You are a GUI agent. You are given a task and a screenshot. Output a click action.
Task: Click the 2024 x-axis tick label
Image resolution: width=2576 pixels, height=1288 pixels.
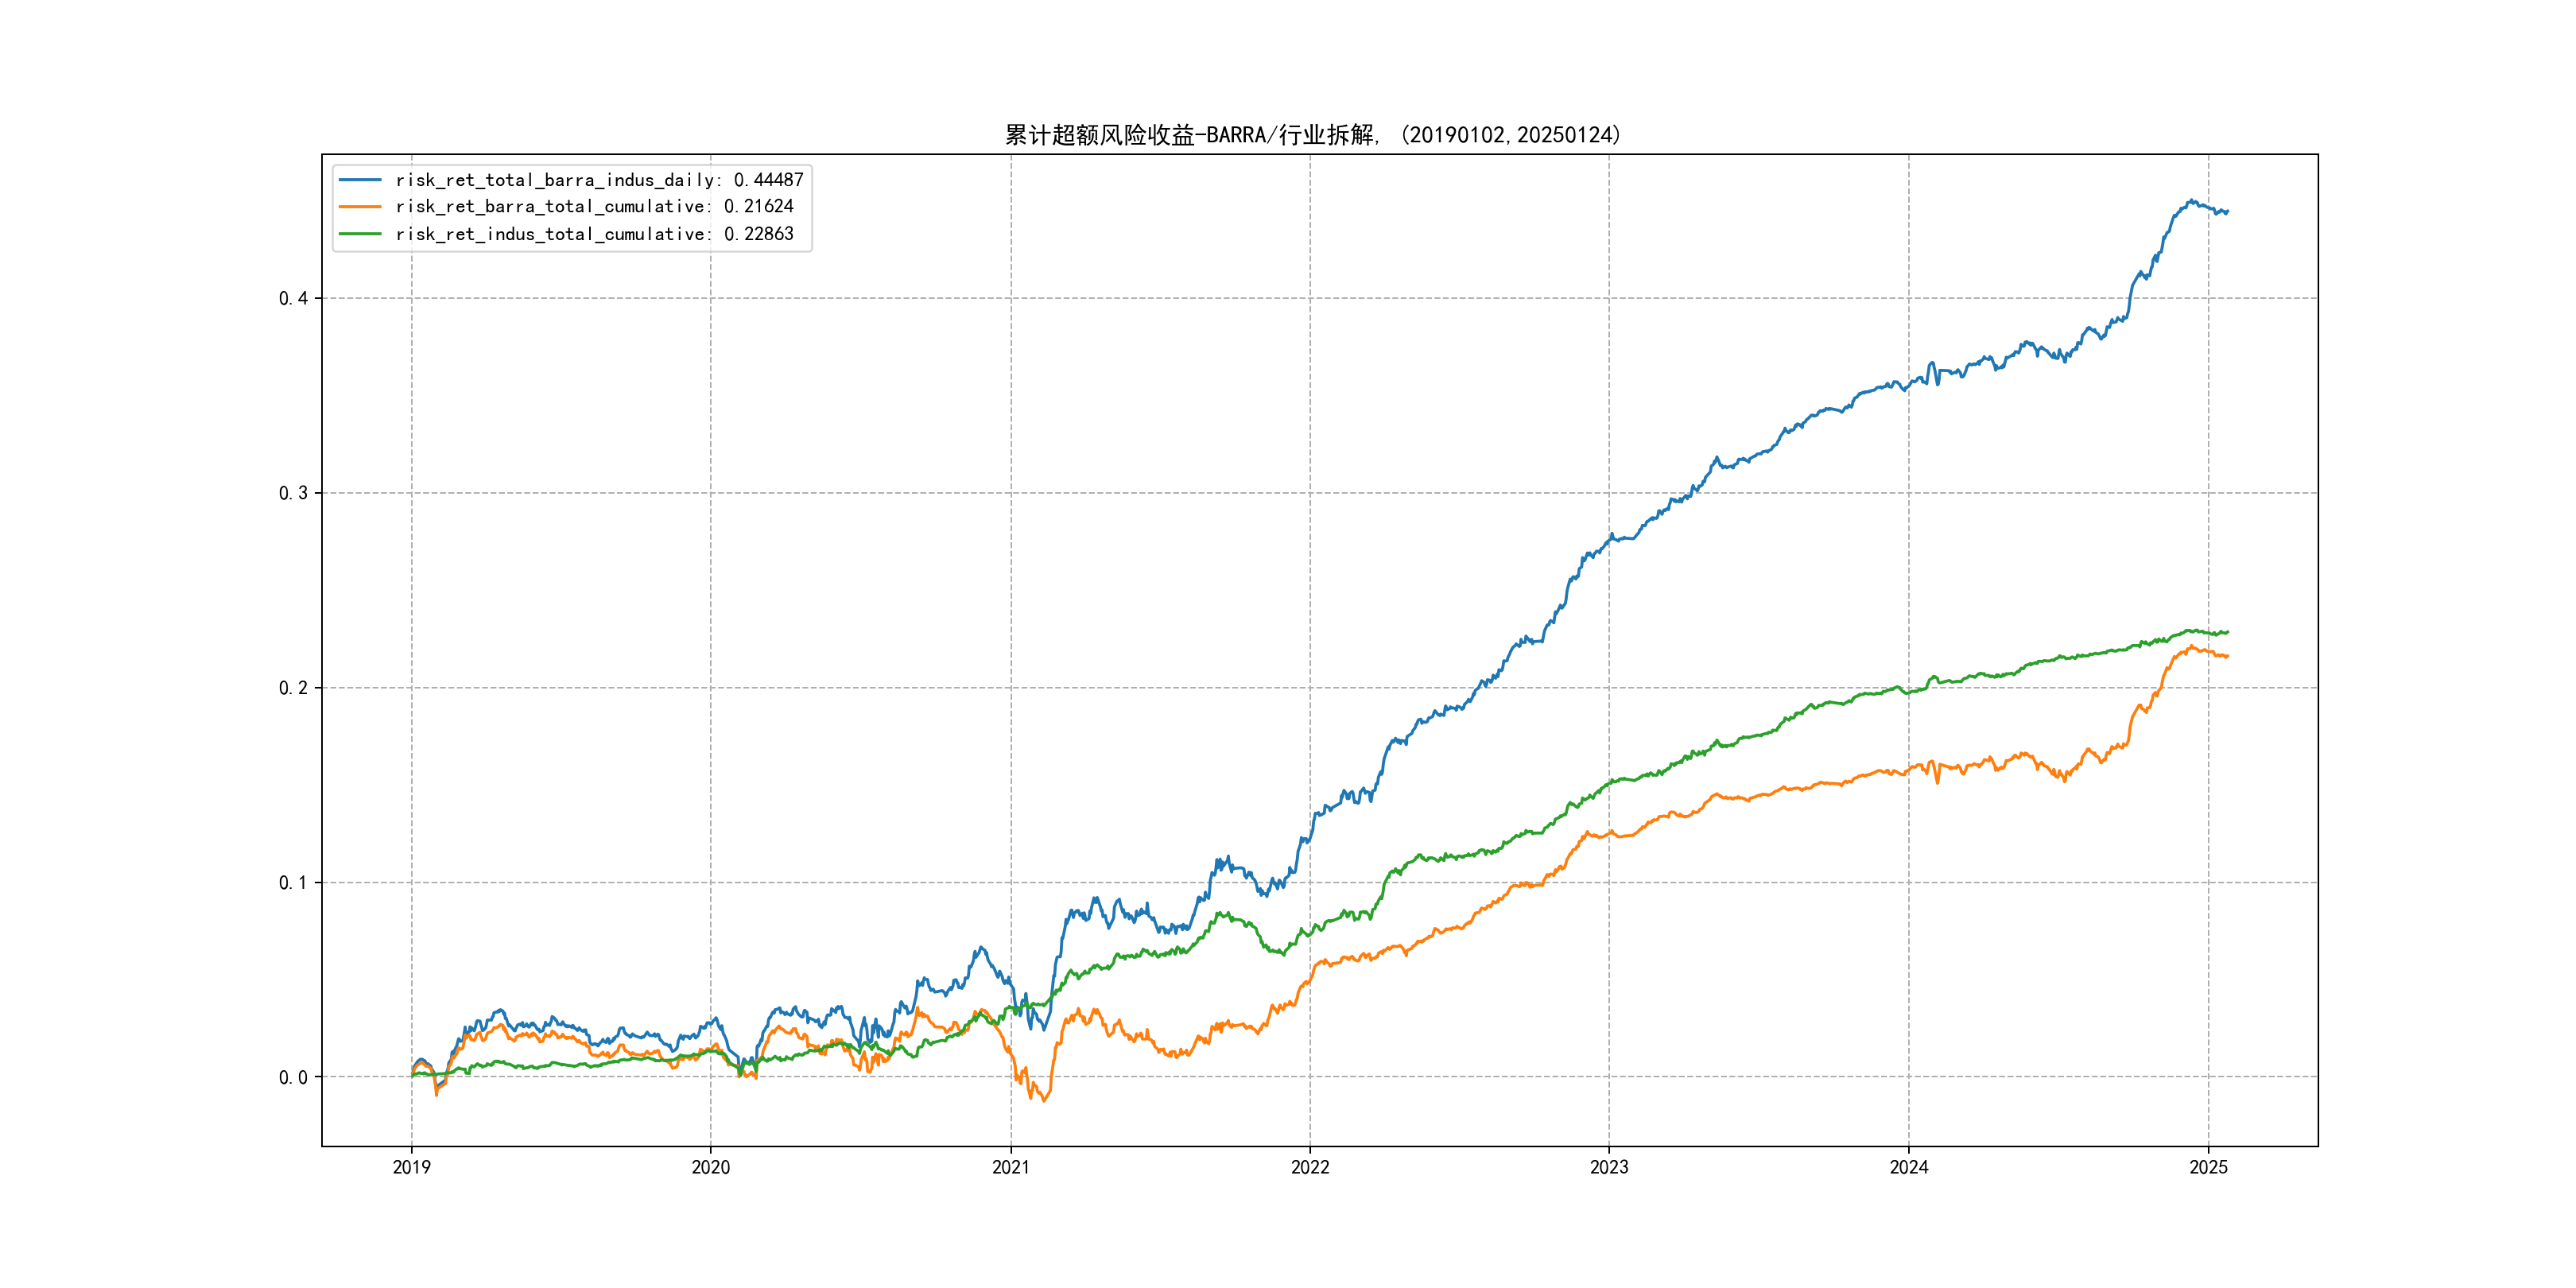(1908, 1167)
